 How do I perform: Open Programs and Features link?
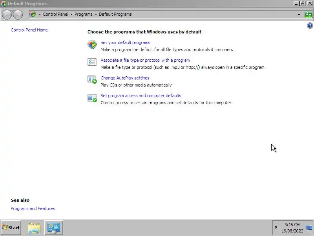(x=33, y=208)
